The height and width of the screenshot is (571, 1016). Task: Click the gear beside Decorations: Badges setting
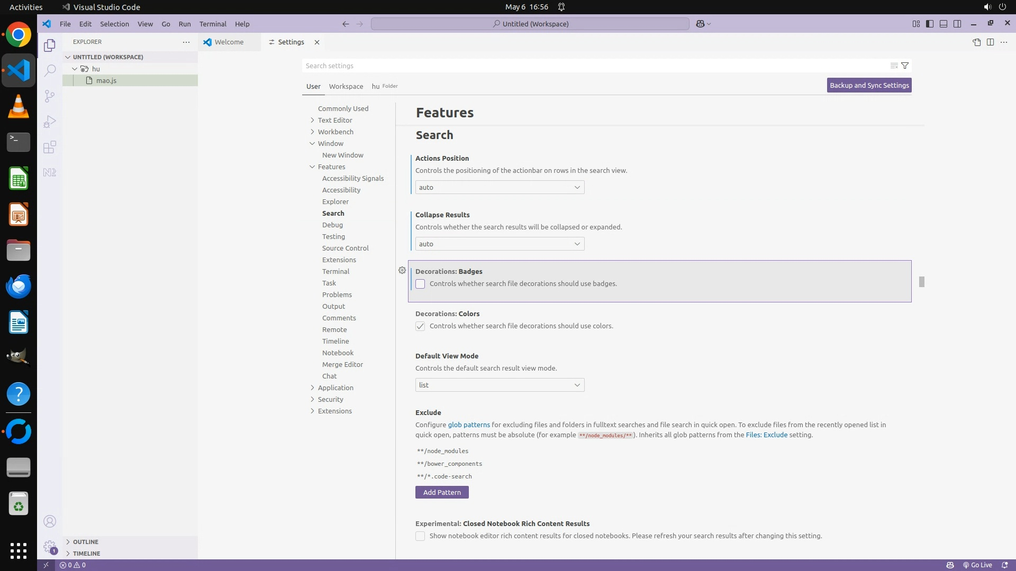click(402, 271)
